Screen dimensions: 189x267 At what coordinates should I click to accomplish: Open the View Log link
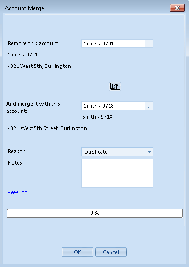coord(18,192)
